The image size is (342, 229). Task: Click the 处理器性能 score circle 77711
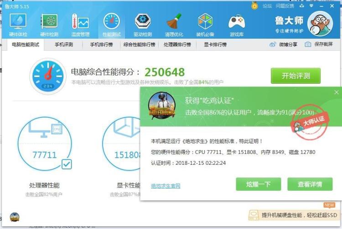coord(45,144)
